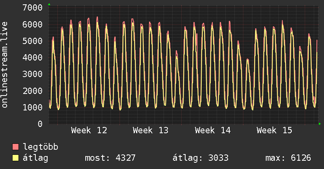Click the green arrow atop the y-axis
Screen dimensions: 324x169
(49, 4)
